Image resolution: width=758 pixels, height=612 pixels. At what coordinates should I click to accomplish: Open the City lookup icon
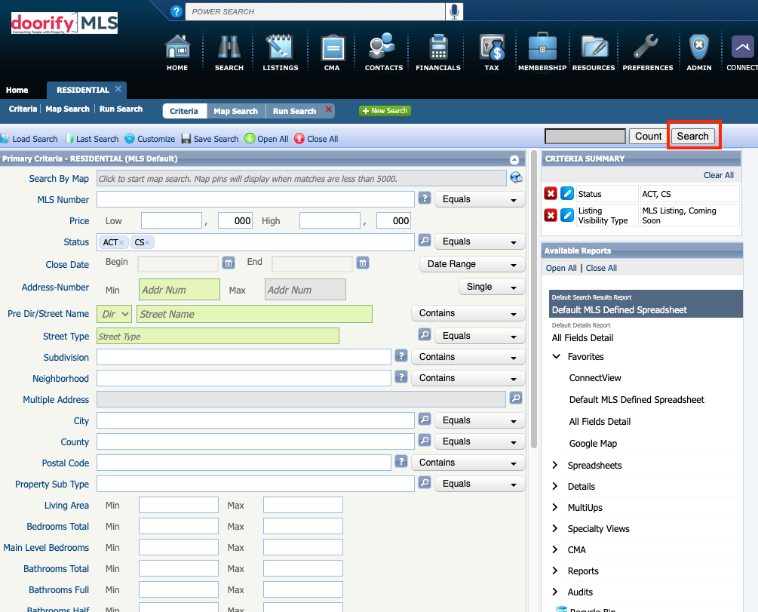[425, 419]
